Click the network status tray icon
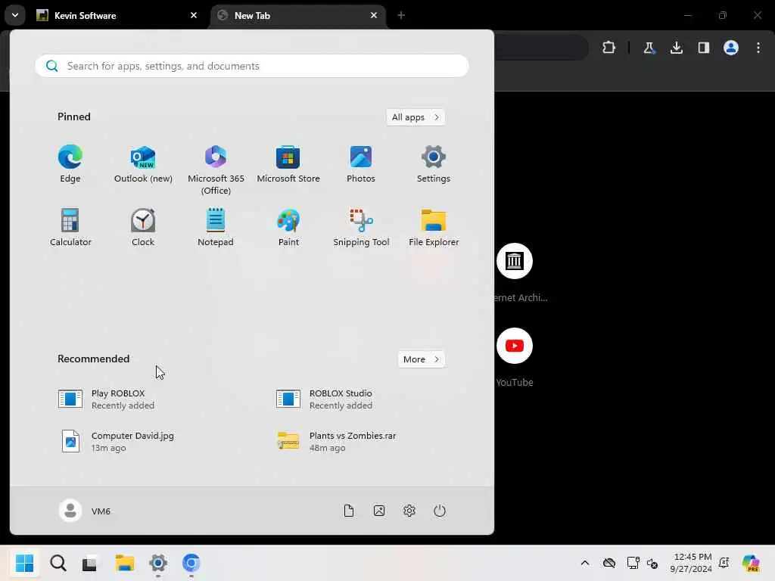 633,563
